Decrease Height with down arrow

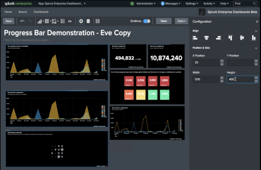(256, 81)
